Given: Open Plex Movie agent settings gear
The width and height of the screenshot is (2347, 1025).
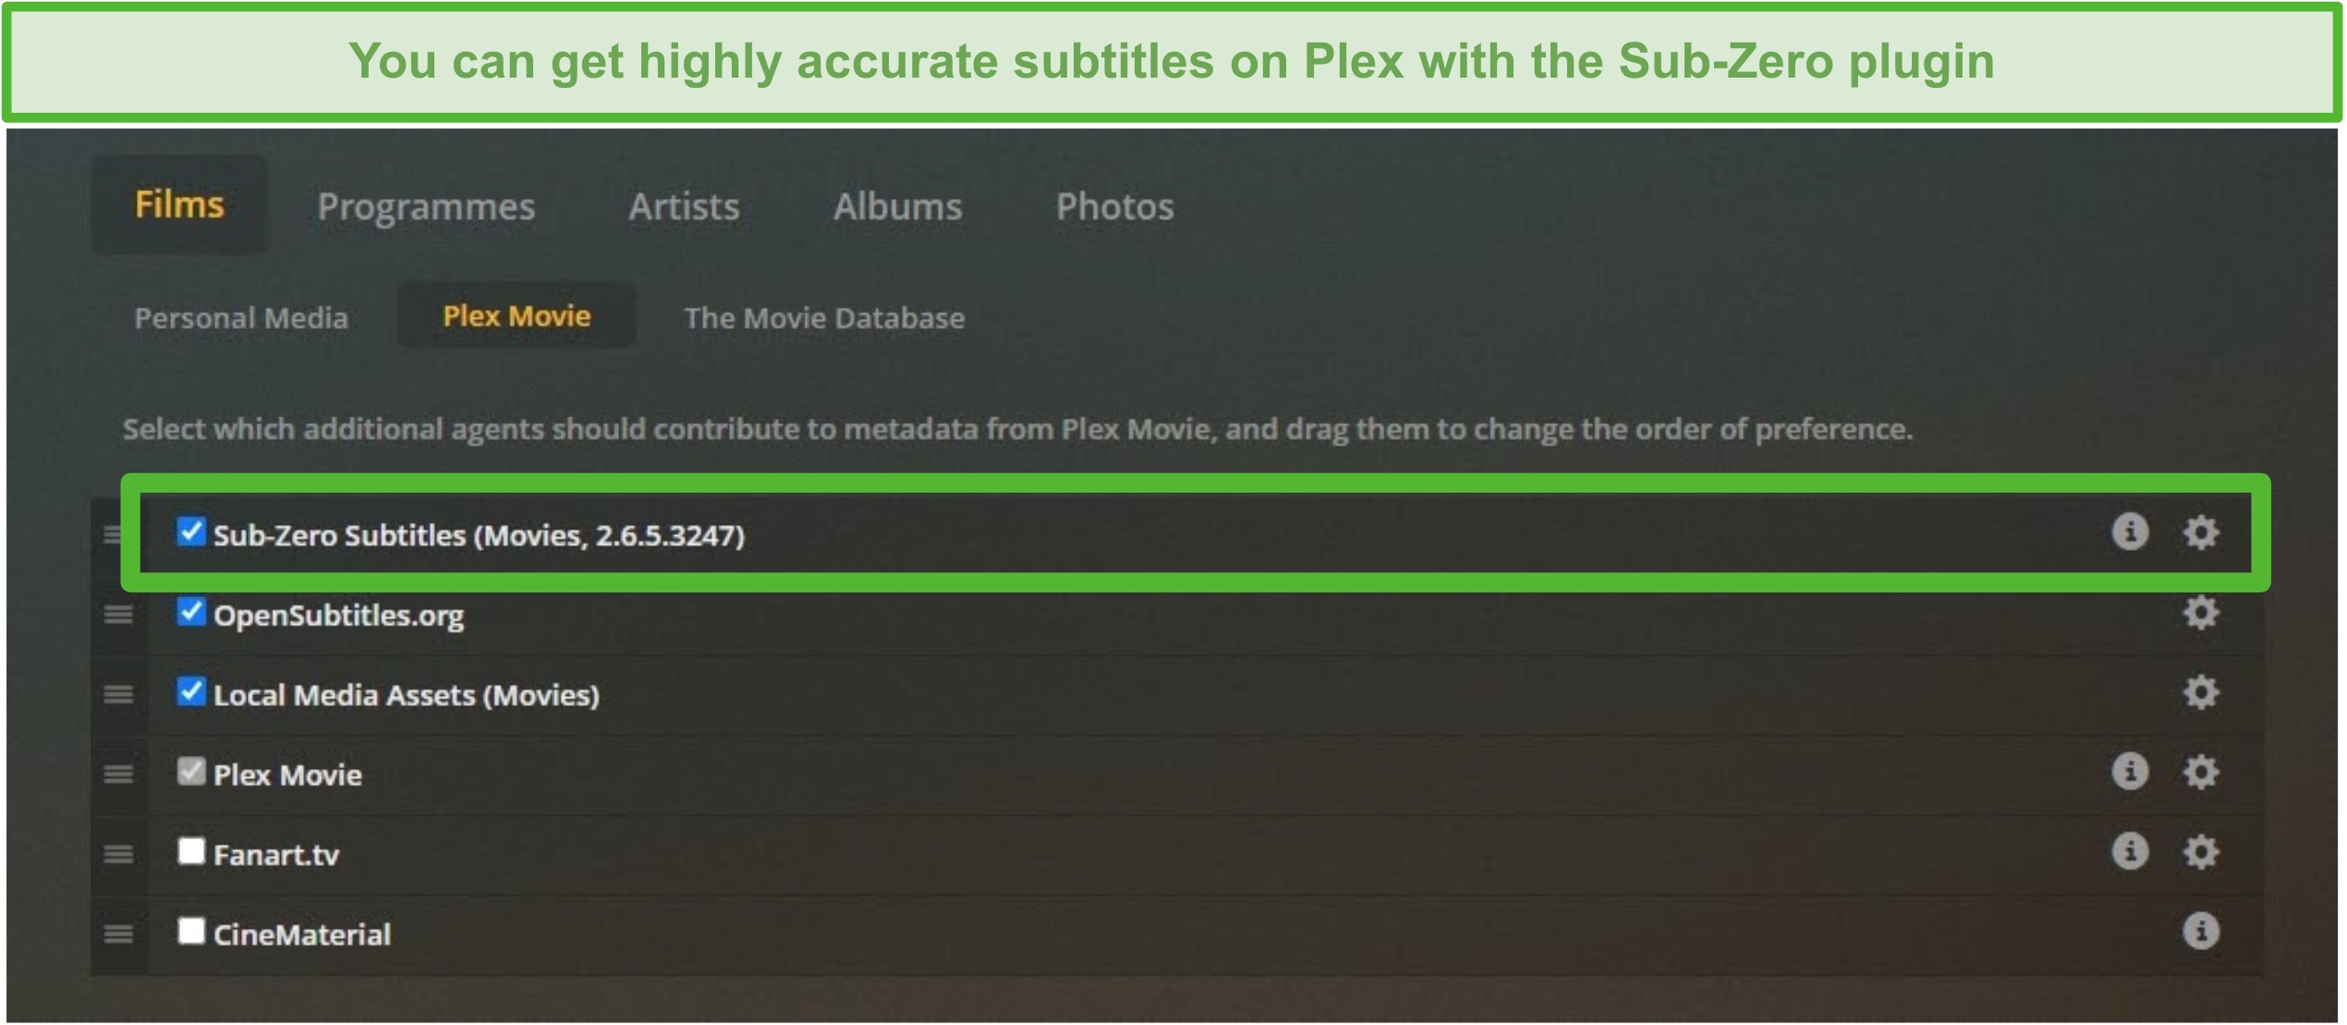Looking at the screenshot, I should click(x=2201, y=772).
